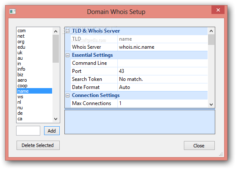Click the TLD list scrollbar thumb
The width and height of the screenshot is (236, 169).
click(56, 49)
